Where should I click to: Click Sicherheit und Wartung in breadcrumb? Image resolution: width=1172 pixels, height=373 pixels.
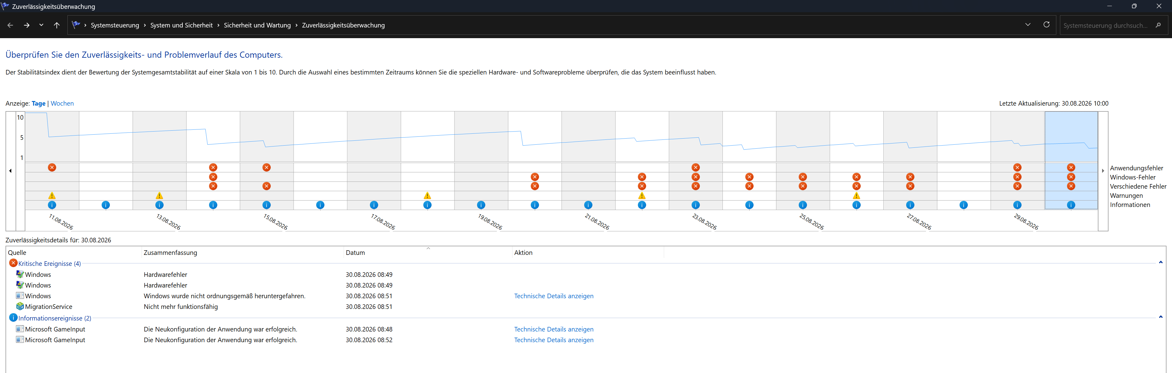coord(257,25)
